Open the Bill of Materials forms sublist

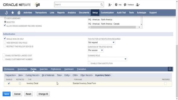[x=48, y=75]
